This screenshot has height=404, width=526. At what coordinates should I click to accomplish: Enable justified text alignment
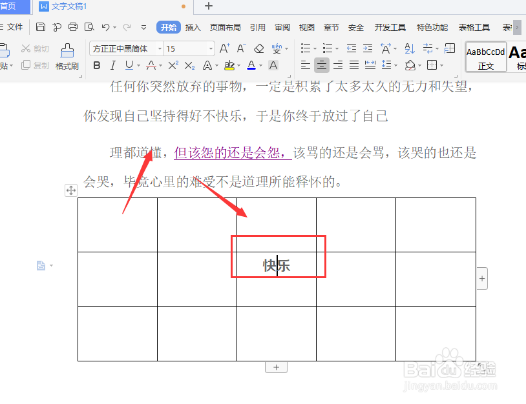point(353,65)
